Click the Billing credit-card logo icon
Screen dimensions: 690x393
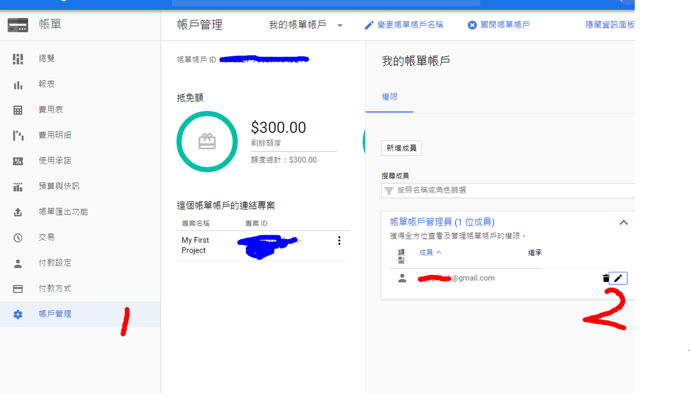(x=18, y=25)
